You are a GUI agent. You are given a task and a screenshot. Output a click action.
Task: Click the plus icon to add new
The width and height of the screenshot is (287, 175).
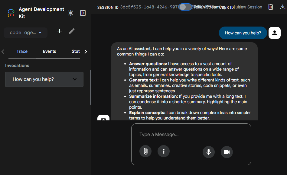point(60,31)
